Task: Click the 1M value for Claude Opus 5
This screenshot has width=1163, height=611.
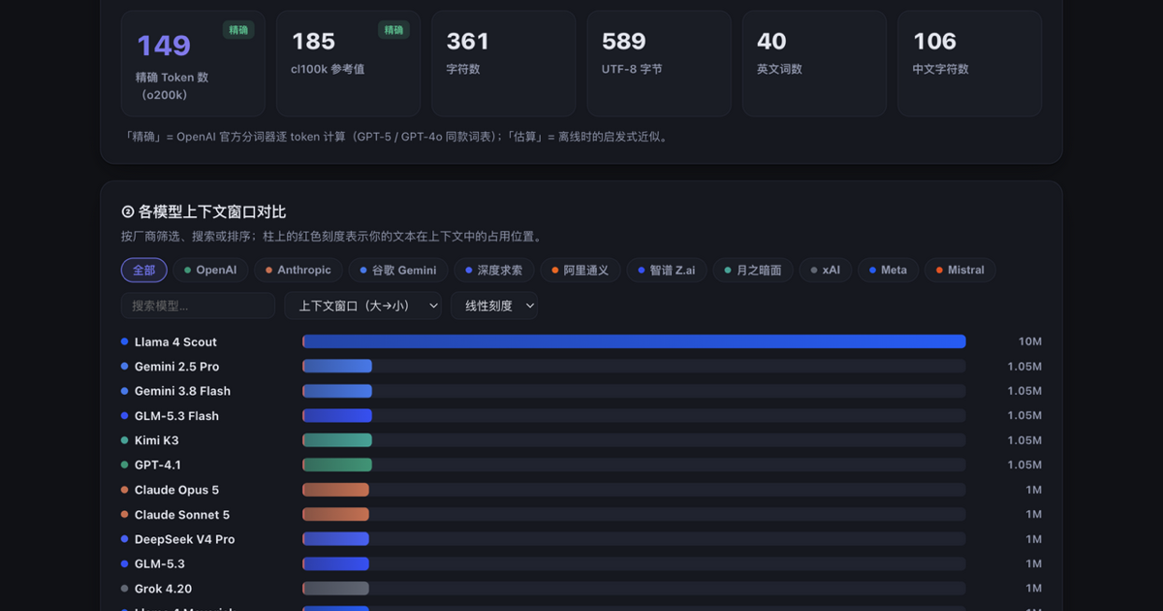Action: tap(1034, 490)
